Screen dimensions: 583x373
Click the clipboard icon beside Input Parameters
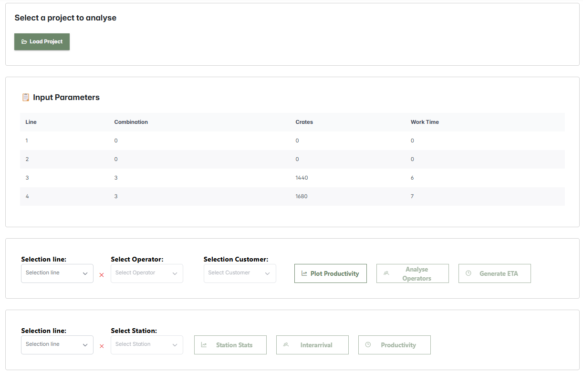click(x=26, y=97)
